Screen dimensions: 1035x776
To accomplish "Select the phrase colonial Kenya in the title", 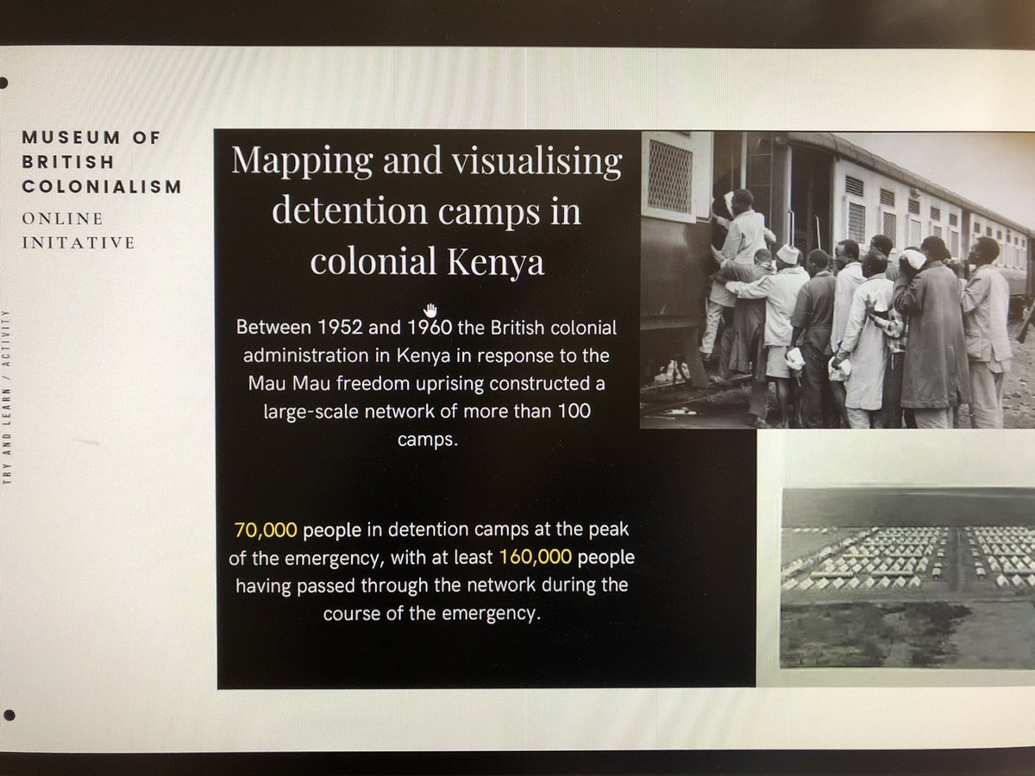I will click(428, 263).
